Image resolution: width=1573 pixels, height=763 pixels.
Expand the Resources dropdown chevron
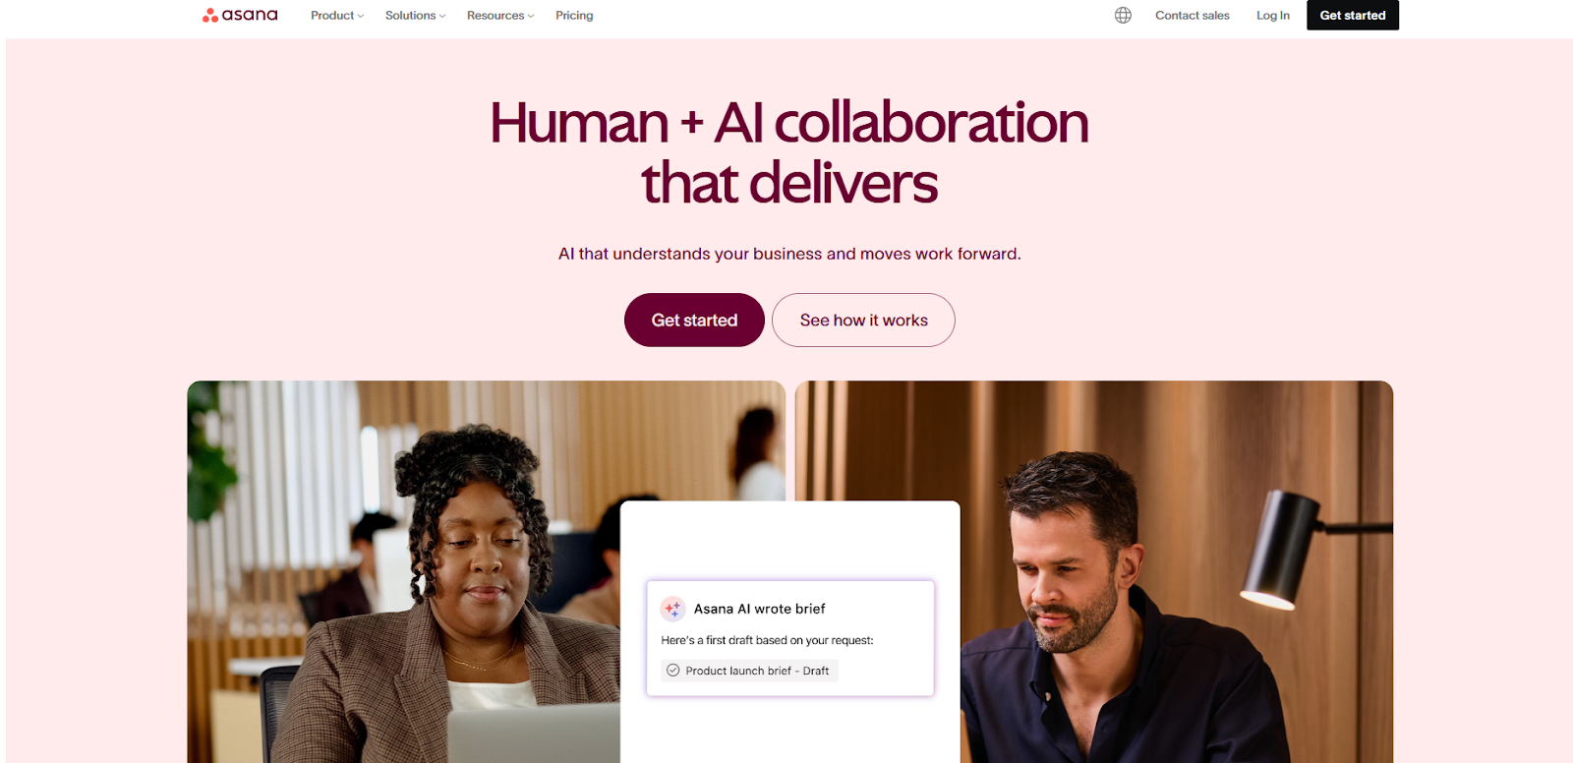(531, 16)
